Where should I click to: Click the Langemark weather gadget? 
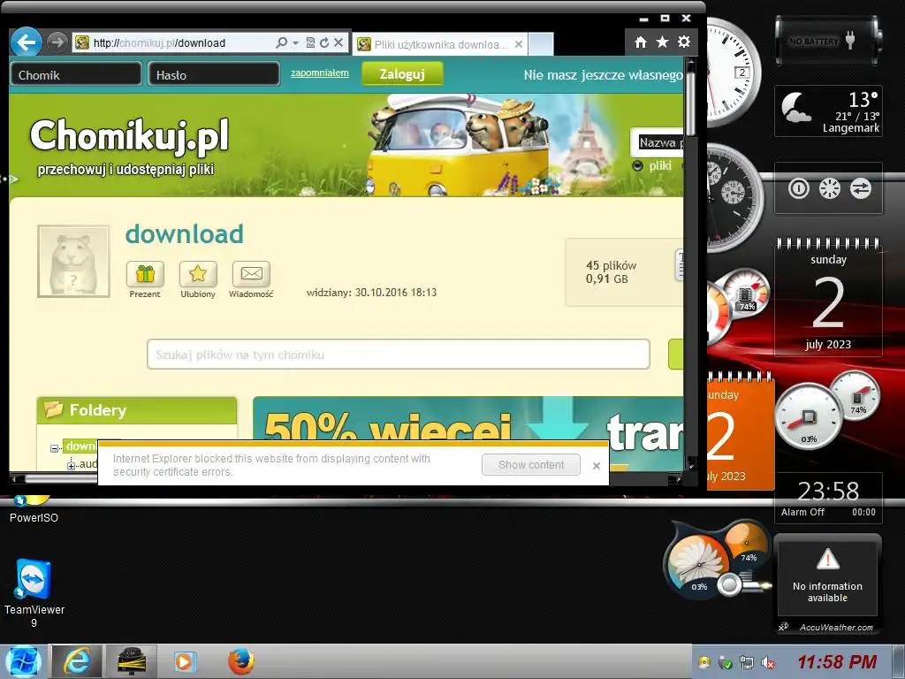tap(828, 111)
